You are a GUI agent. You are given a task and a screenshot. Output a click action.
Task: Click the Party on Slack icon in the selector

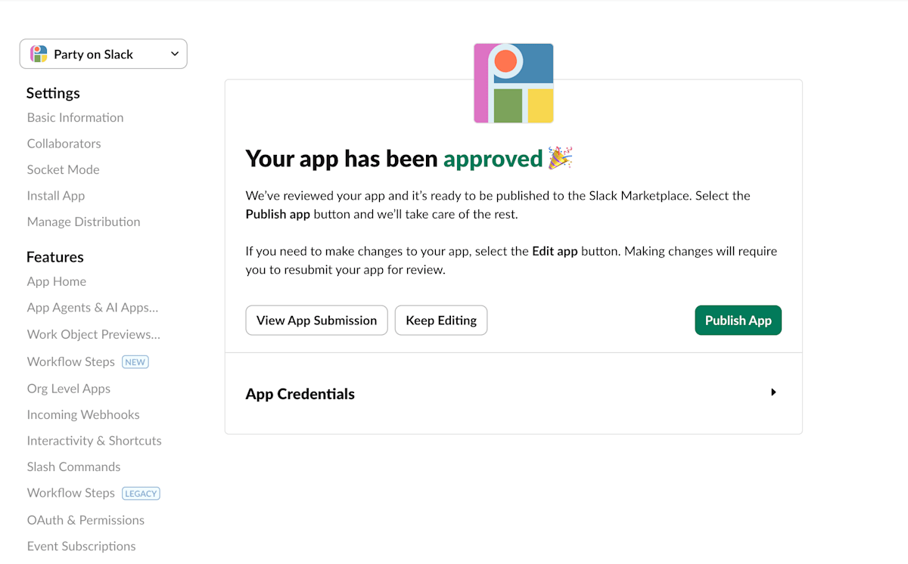click(x=39, y=54)
